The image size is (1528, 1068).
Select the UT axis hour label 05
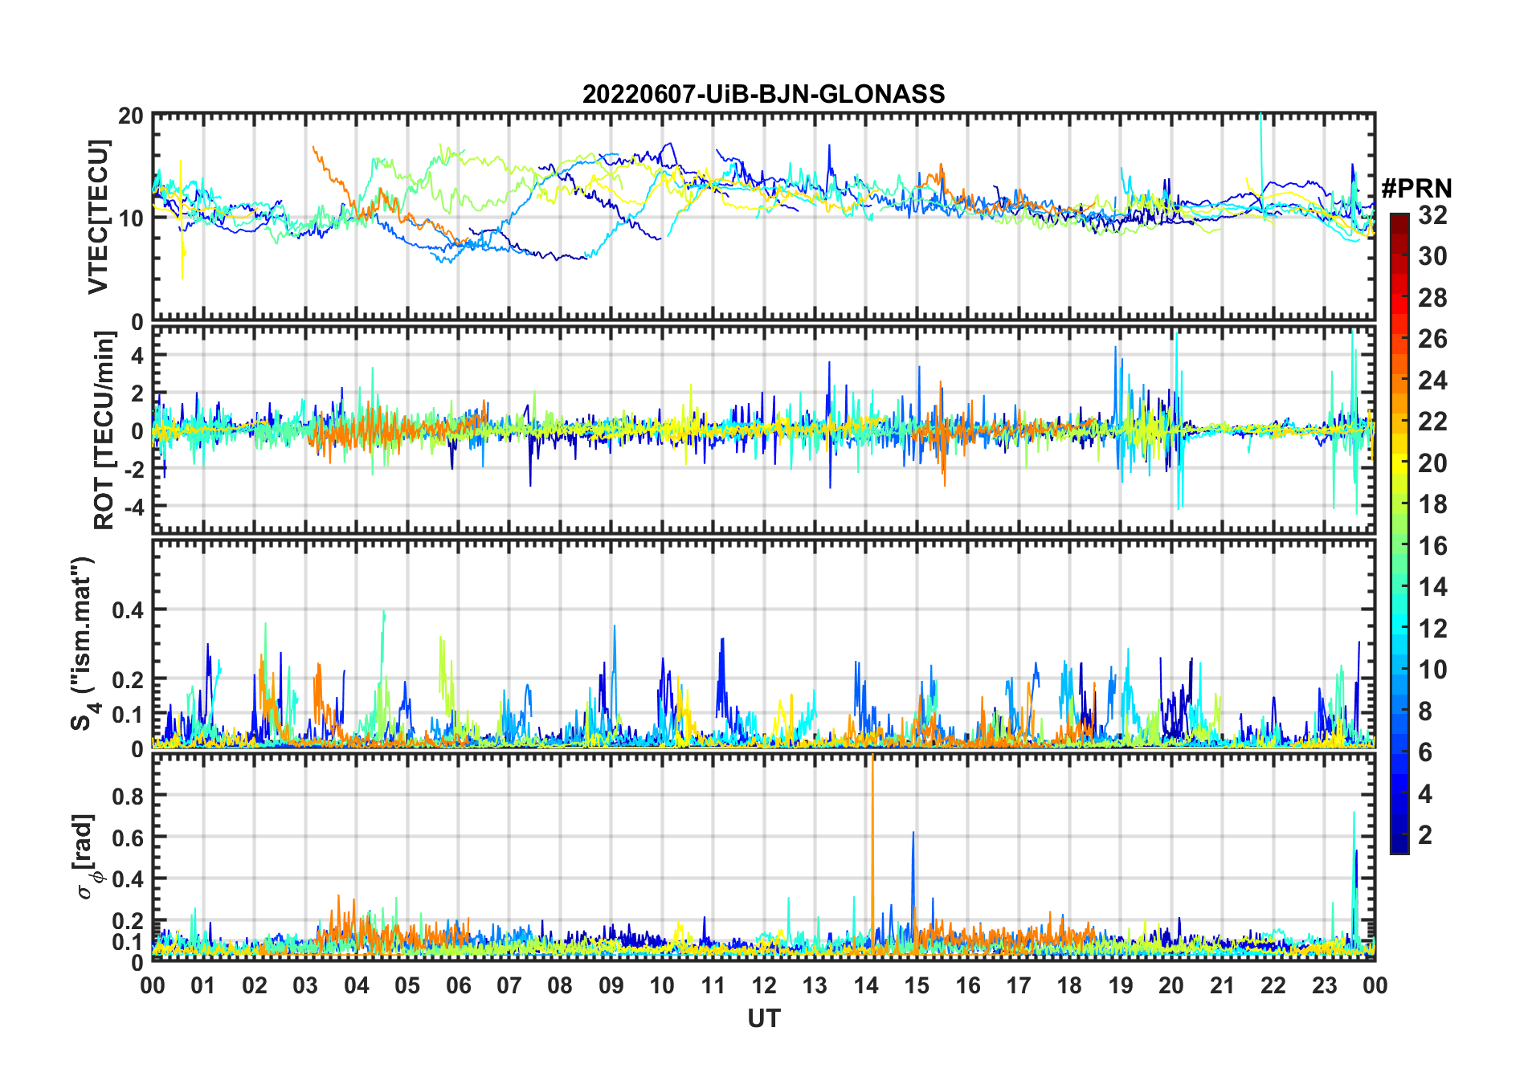click(407, 985)
